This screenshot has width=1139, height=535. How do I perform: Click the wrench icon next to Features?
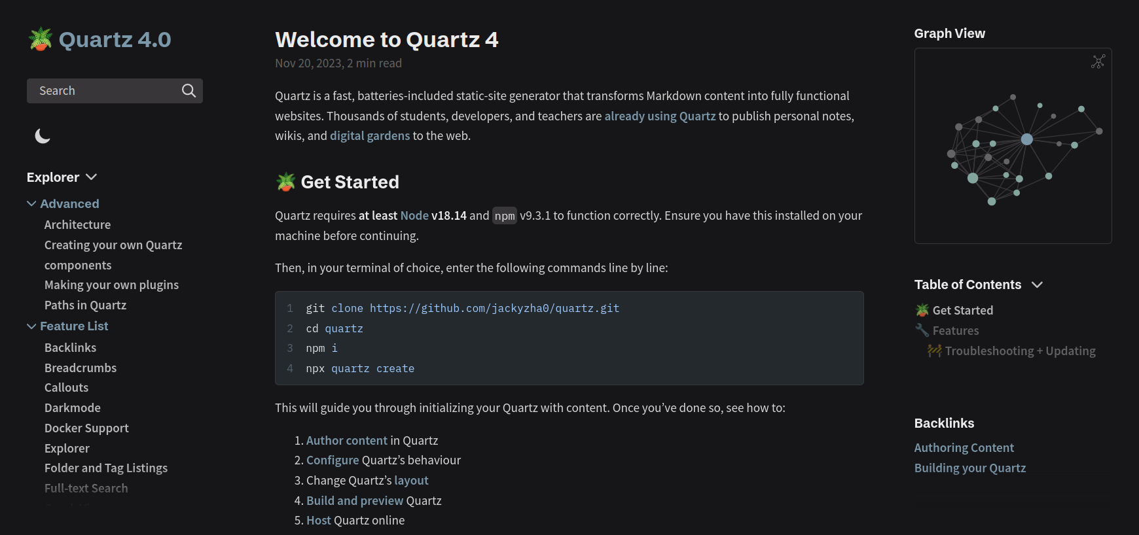(x=922, y=330)
